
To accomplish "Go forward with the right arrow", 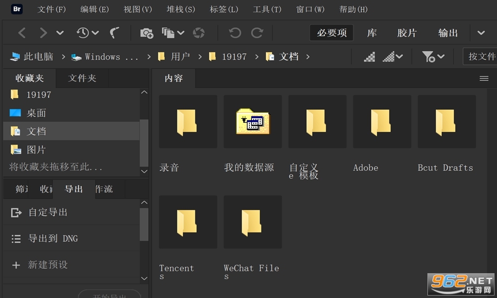I will 43,33.
